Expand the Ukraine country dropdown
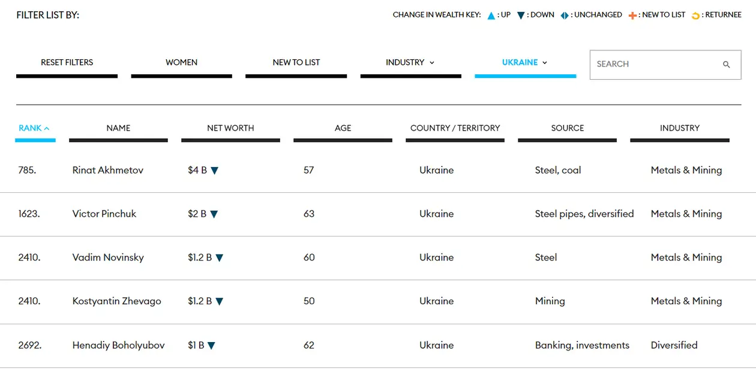 pyautogui.click(x=525, y=62)
